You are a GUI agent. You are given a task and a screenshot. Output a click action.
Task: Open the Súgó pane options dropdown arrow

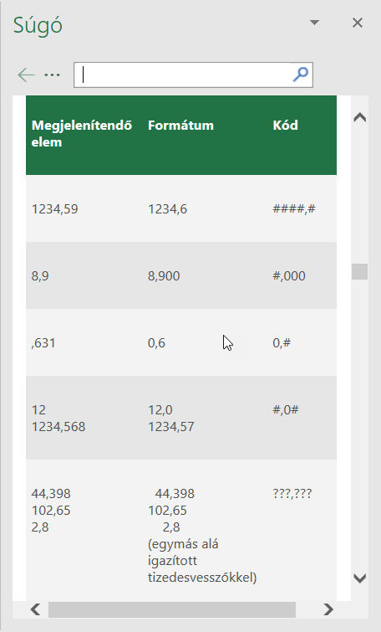[x=315, y=23]
